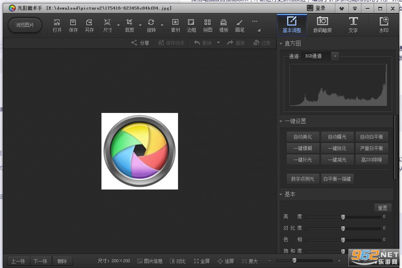The image size is (402, 268).
Task: Switch to 原大 actual size view
Action: (x=250, y=261)
